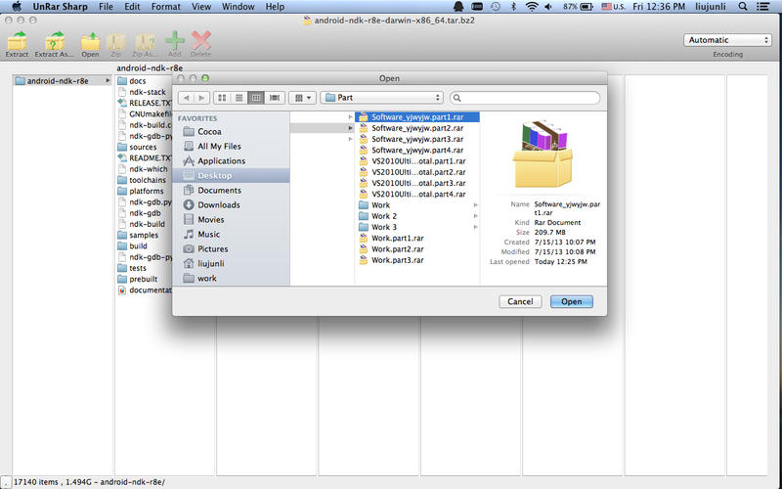Open the Edit menu

132,7
